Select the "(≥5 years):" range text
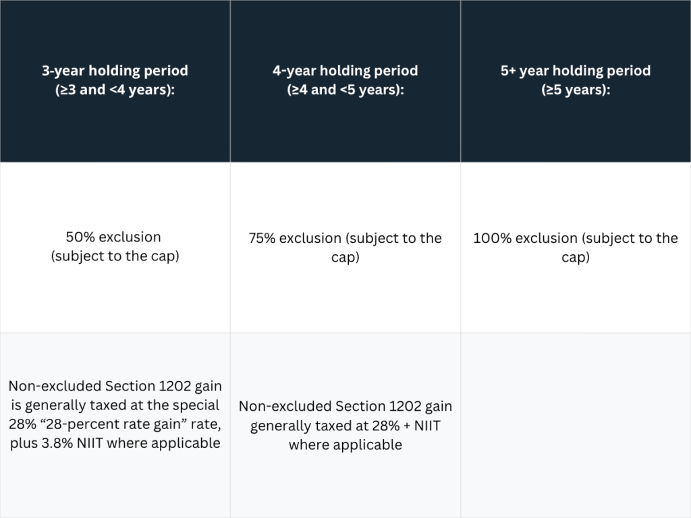Image resolution: width=691 pixels, height=518 pixels. click(576, 90)
